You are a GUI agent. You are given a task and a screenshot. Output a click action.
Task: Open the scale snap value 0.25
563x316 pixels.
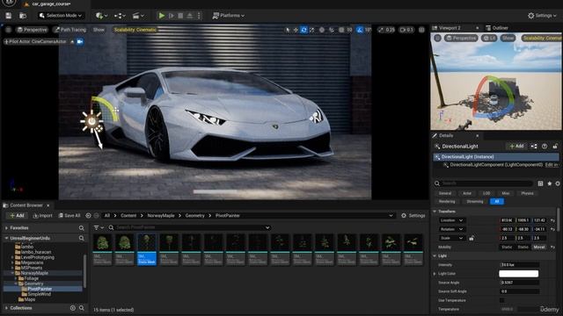(x=386, y=30)
